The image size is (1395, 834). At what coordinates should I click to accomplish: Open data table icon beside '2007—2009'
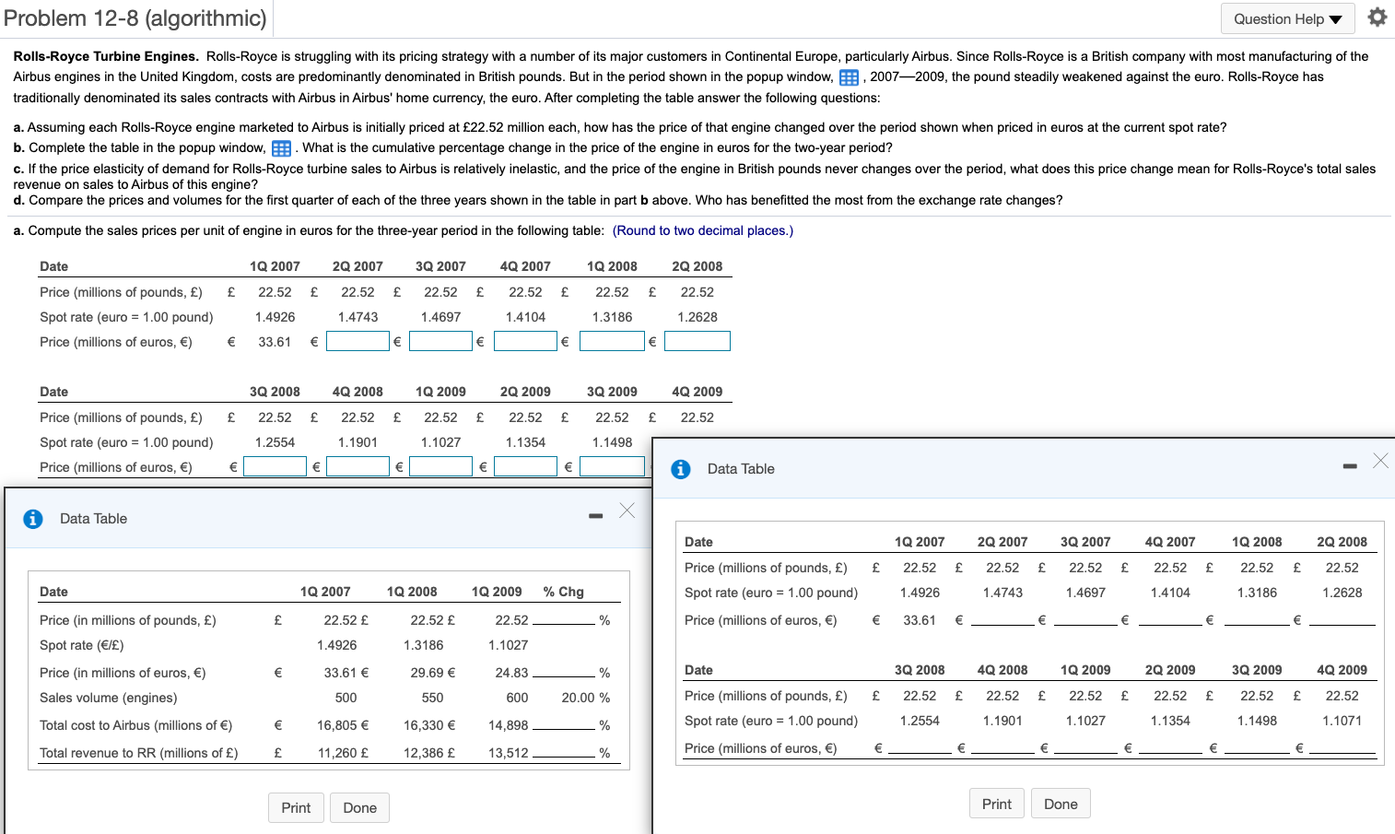(849, 77)
